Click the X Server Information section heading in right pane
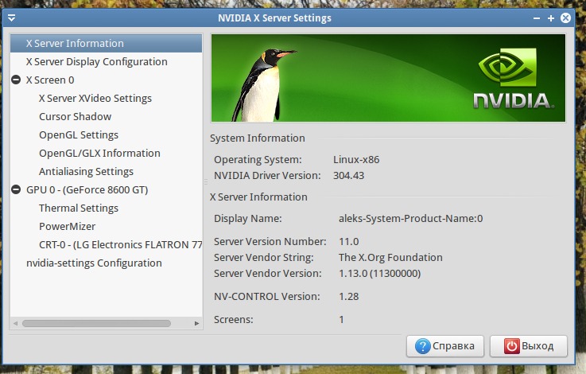The height and width of the screenshot is (374, 586). coord(258,197)
